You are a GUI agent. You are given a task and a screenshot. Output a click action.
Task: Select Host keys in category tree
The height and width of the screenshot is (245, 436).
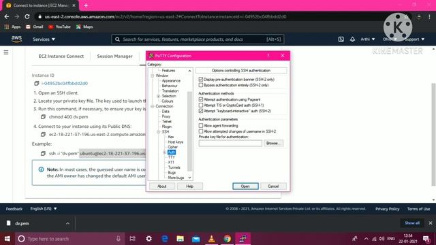(176, 142)
